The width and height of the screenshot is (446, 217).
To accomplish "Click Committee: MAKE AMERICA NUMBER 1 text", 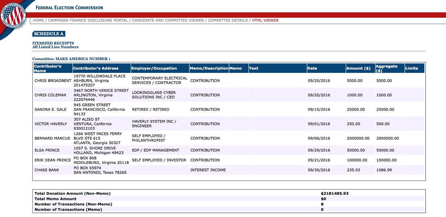I will (x=71, y=59).
